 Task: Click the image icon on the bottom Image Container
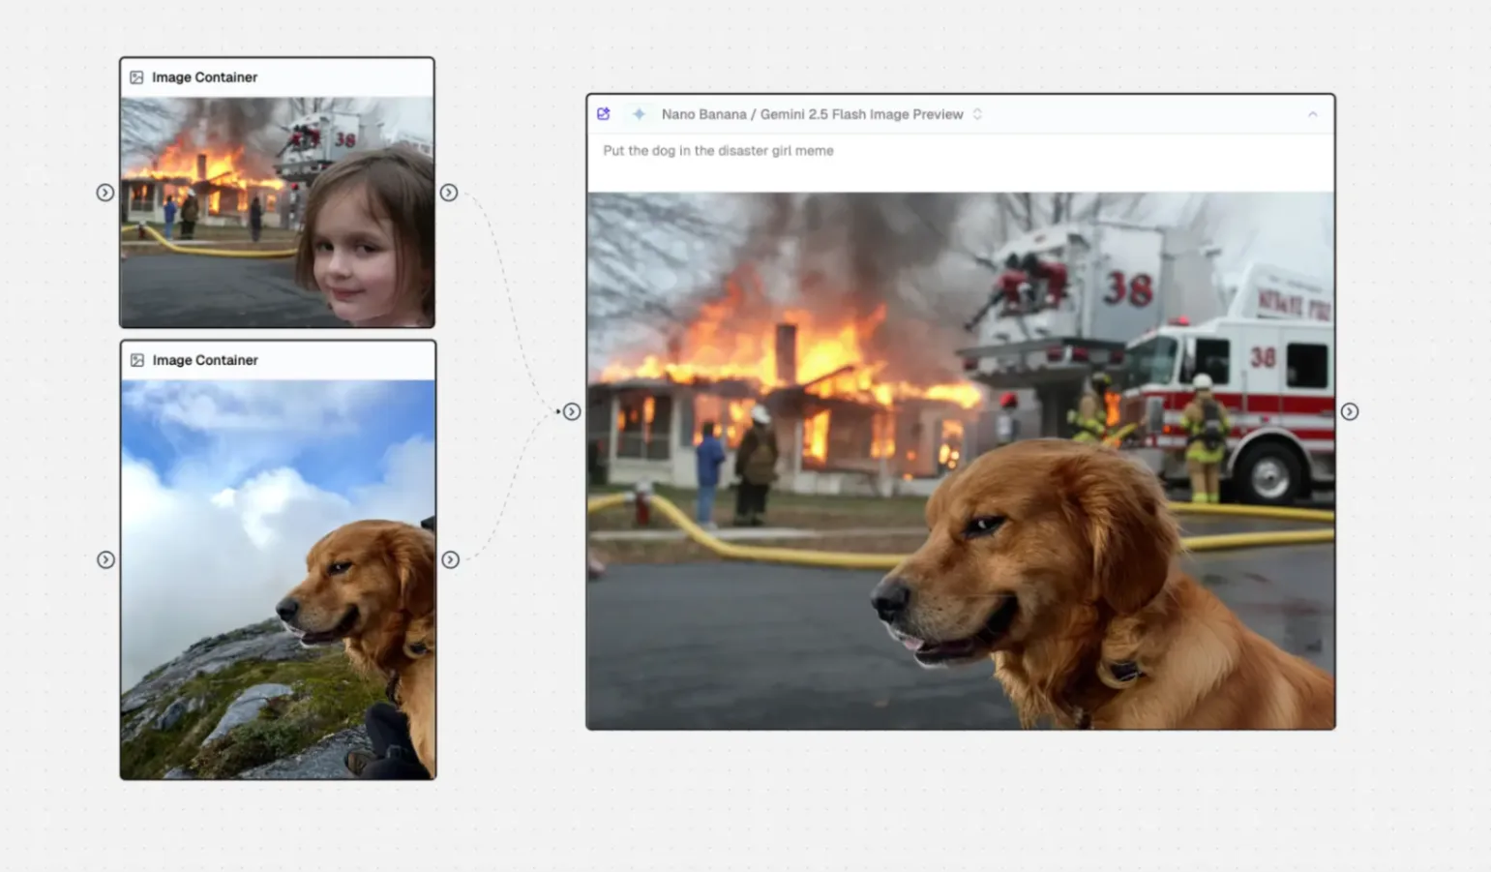coord(137,360)
